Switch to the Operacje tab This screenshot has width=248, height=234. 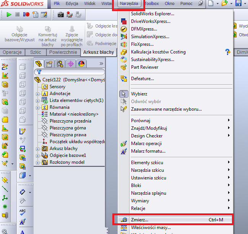click(x=12, y=52)
